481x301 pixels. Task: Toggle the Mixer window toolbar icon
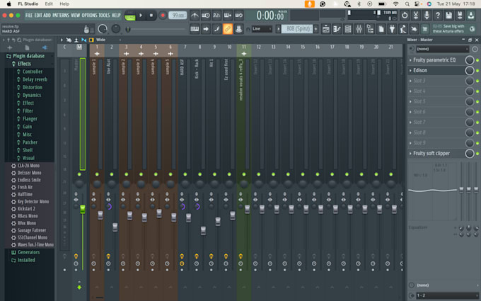point(359,29)
